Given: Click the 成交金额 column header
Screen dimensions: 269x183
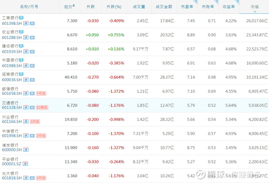Looking at the screenshot, I should [x=164, y=7].
